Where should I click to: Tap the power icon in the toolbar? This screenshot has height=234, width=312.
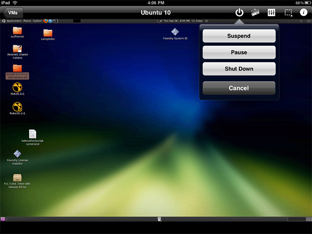[239, 13]
